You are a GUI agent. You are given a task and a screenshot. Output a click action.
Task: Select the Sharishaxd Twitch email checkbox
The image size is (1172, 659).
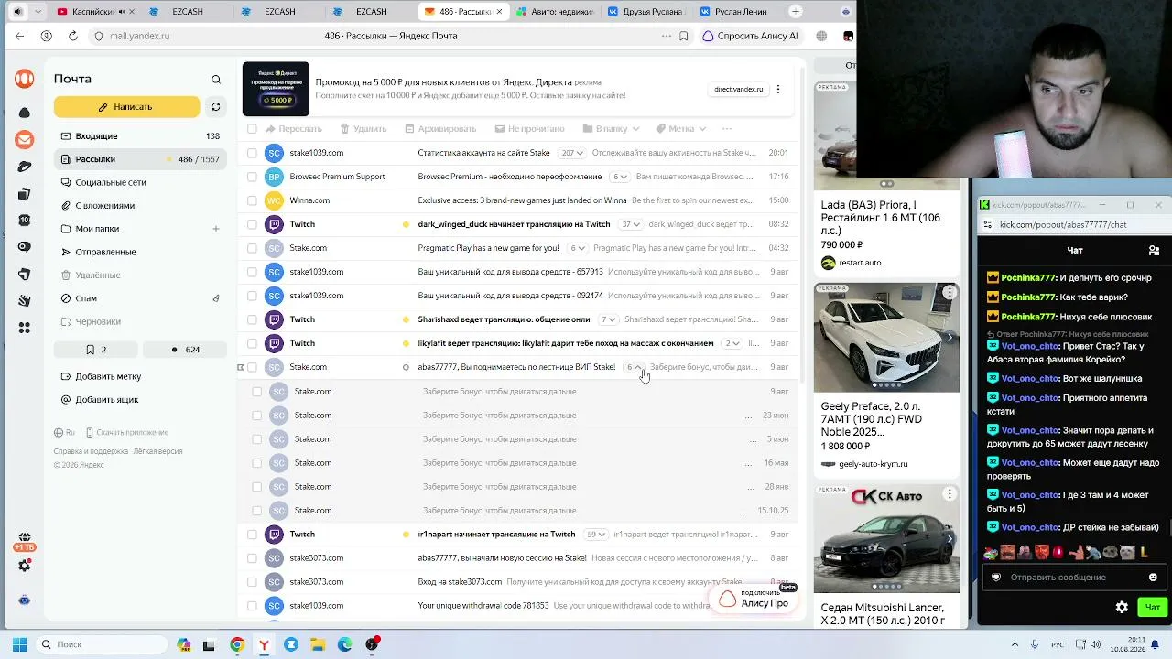(252, 319)
